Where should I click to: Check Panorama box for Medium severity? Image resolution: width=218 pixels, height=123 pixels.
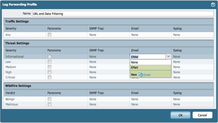pos(49,67)
